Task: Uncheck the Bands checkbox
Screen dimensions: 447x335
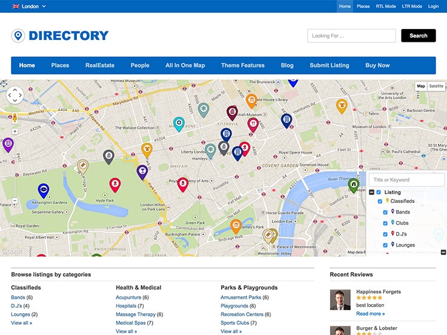Action: coord(385,212)
